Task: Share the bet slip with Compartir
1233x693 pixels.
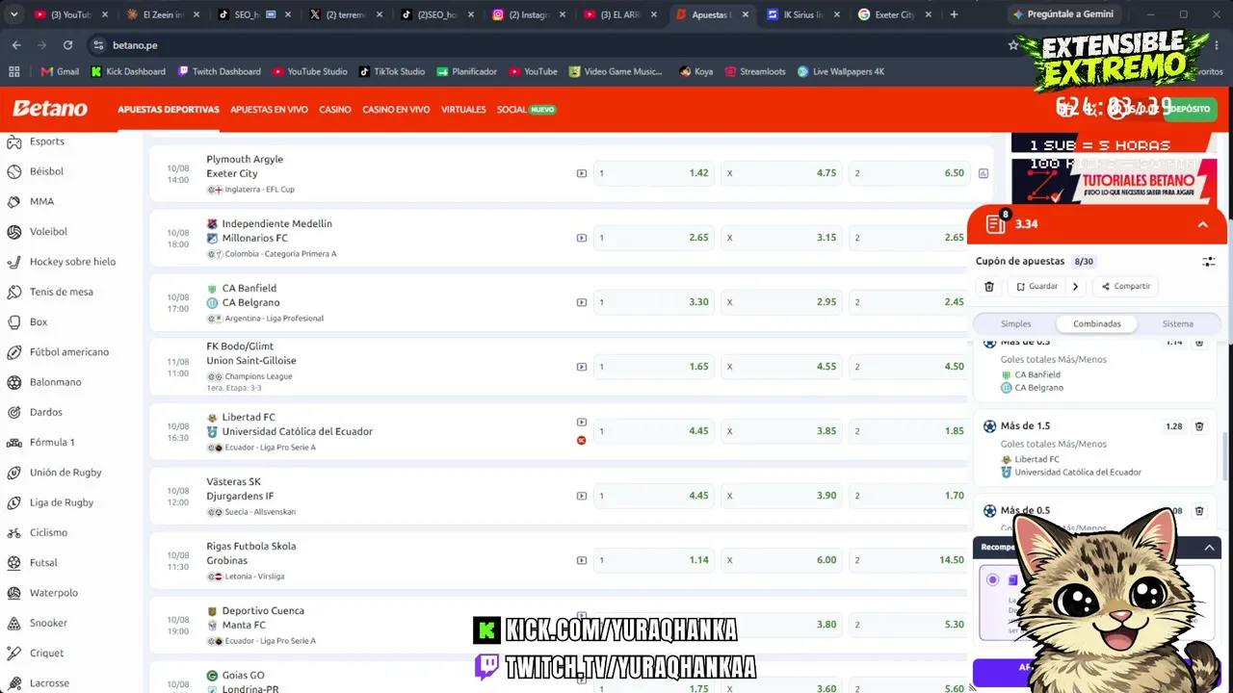Action: click(x=1126, y=286)
